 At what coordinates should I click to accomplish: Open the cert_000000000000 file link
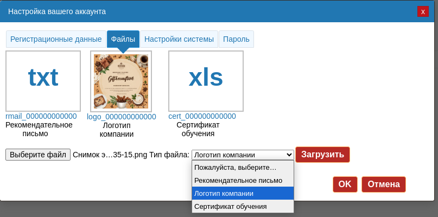(202, 116)
